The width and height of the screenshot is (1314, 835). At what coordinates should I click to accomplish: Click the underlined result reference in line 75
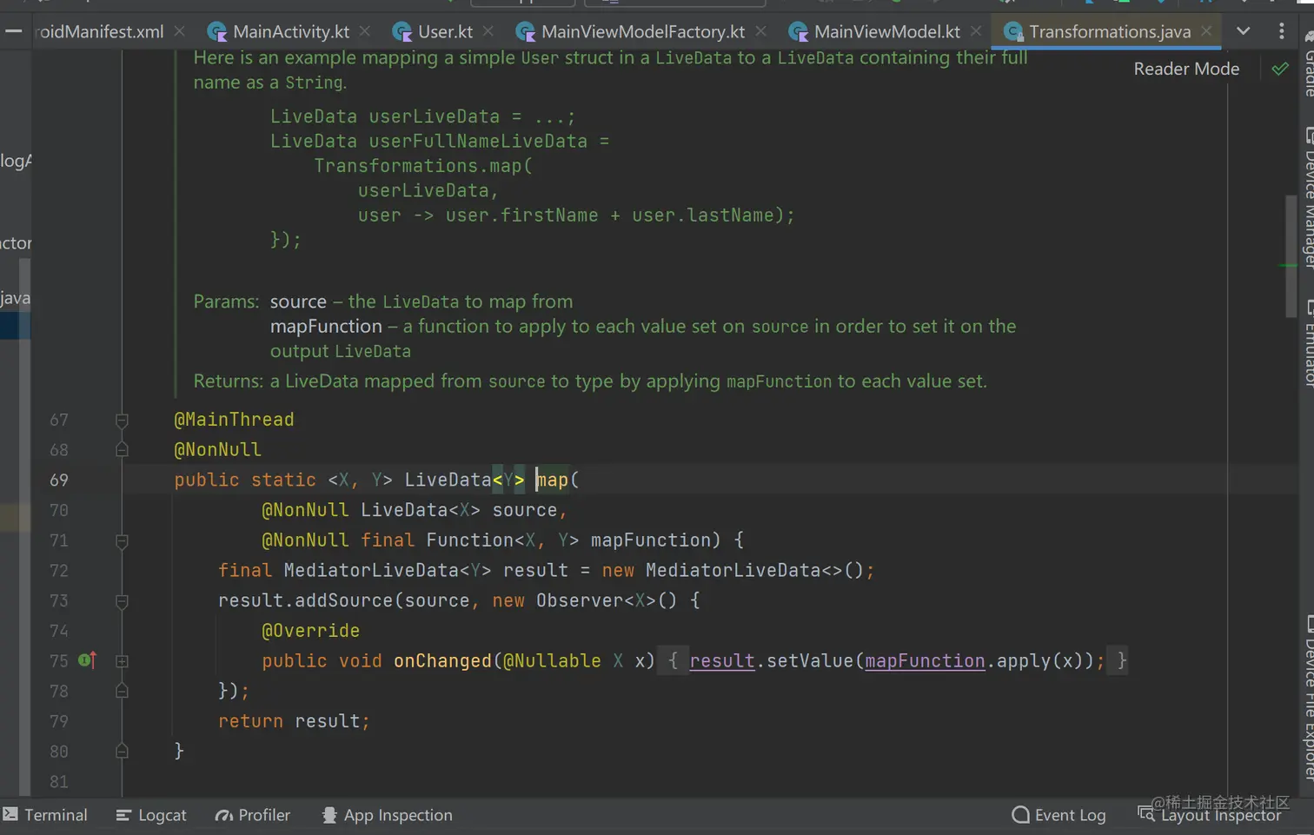pos(722,661)
